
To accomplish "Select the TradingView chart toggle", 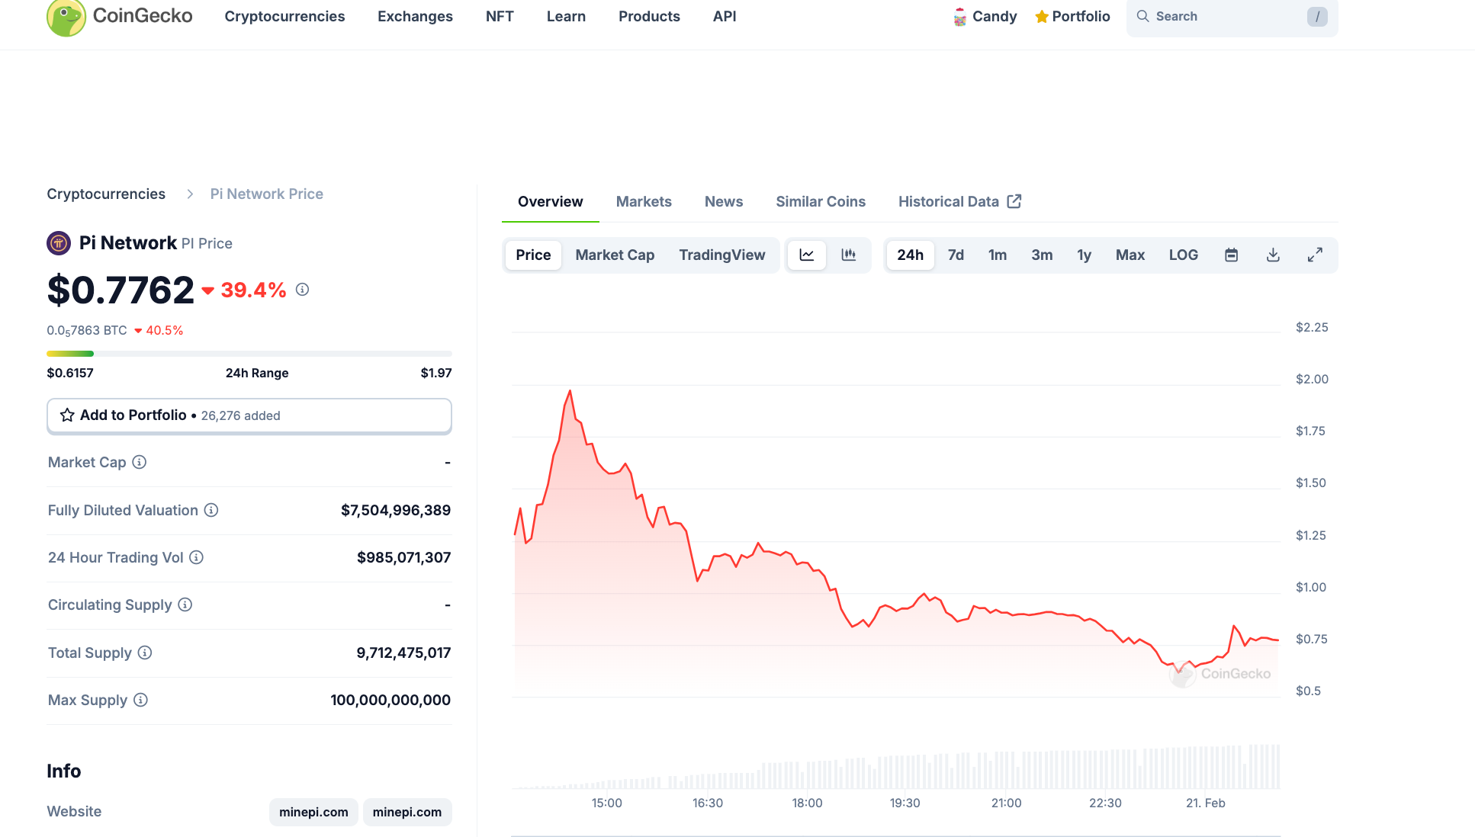I will click(x=722, y=255).
